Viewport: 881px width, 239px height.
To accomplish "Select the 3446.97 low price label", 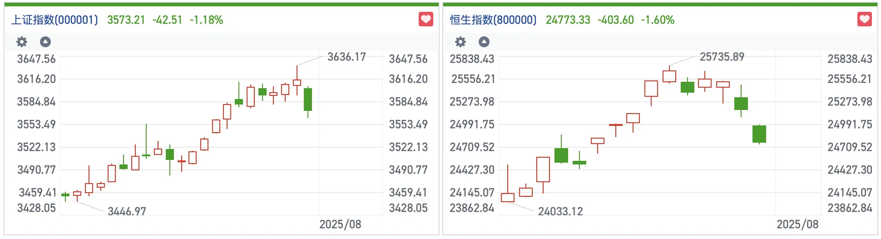I will pos(127,211).
